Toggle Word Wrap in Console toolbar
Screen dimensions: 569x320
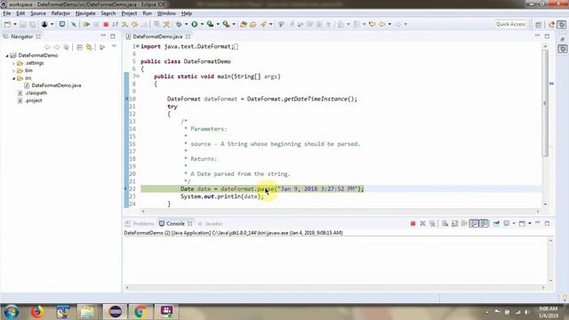[x=464, y=223]
